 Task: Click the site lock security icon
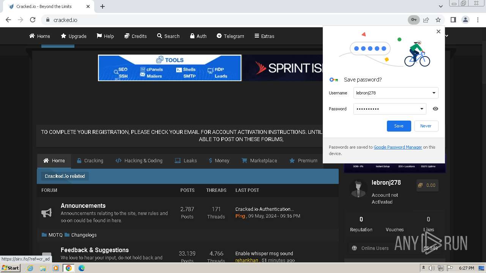47,20
